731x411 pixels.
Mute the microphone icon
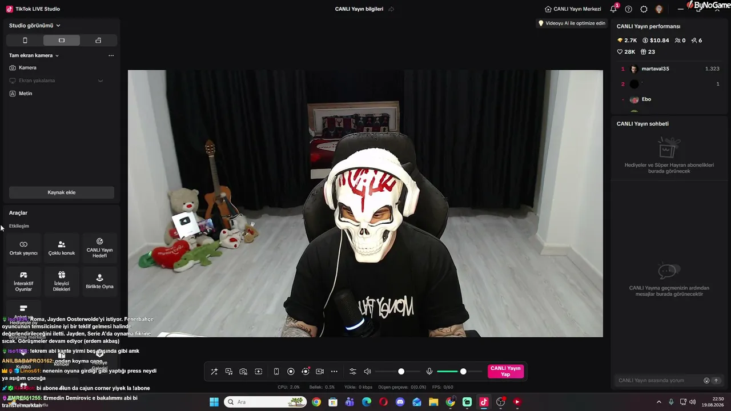pos(429,372)
